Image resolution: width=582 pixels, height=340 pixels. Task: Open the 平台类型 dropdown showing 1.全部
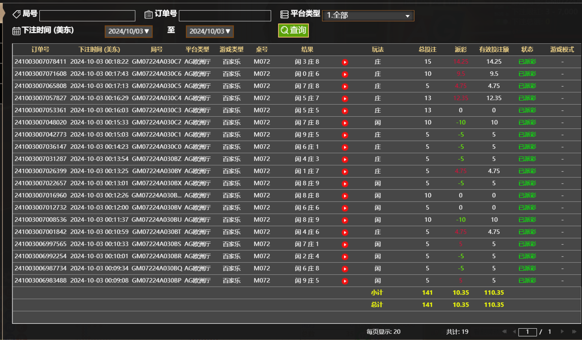[368, 15]
